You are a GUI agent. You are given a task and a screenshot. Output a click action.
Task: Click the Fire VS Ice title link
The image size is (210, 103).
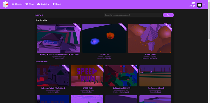[105, 54]
